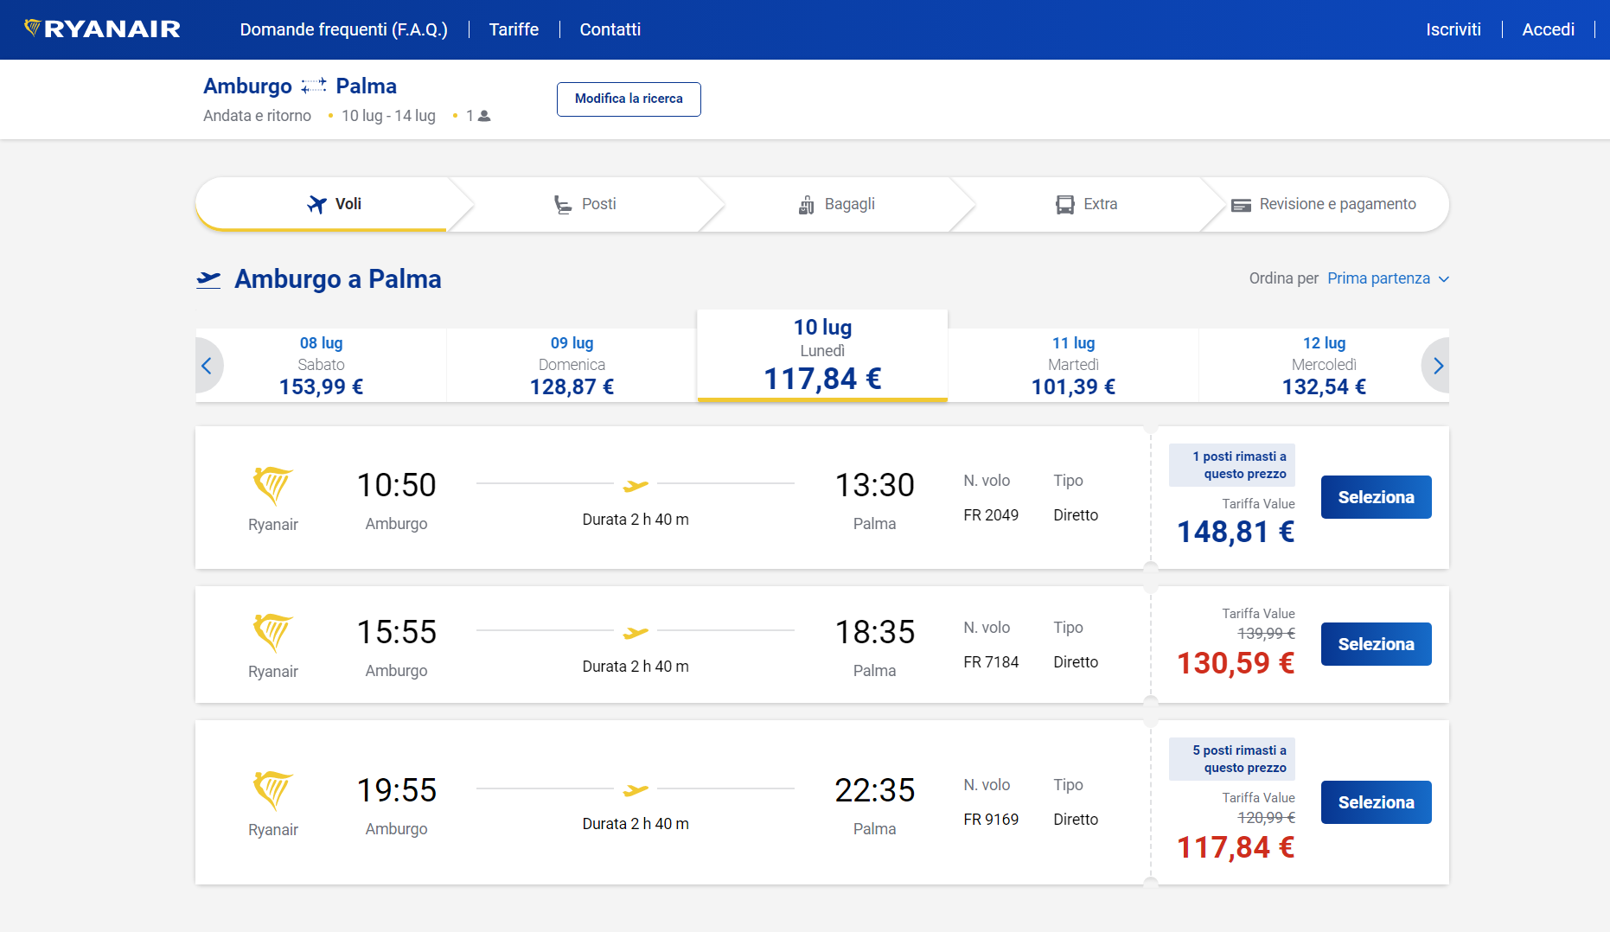Click the airplane icon in Voli tab

[x=317, y=204]
